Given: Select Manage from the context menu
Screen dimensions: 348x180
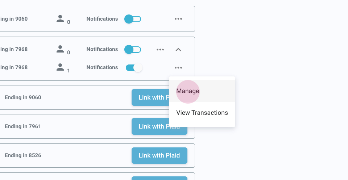Looking at the screenshot, I should pyautogui.click(x=188, y=91).
